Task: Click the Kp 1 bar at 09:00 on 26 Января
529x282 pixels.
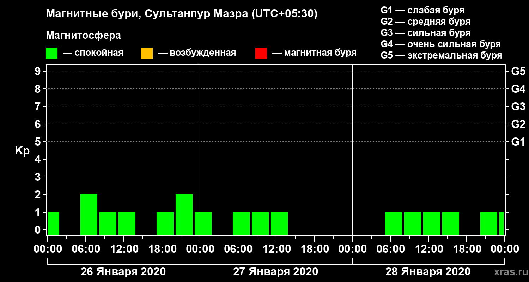Action: (108, 223)
